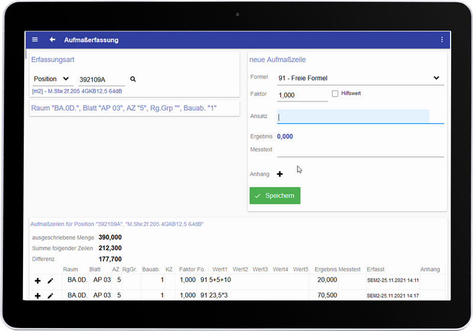Go back using the arrow icon

52,40
